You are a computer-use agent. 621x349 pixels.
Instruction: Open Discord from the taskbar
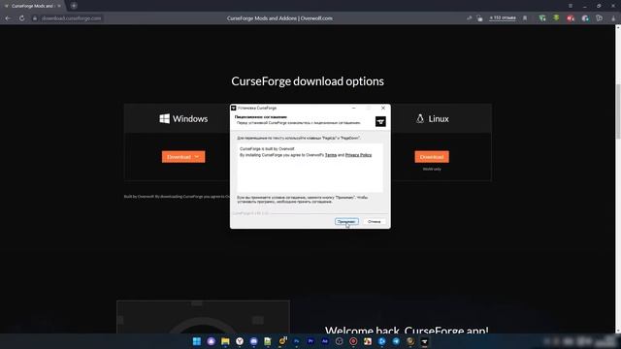254,341
